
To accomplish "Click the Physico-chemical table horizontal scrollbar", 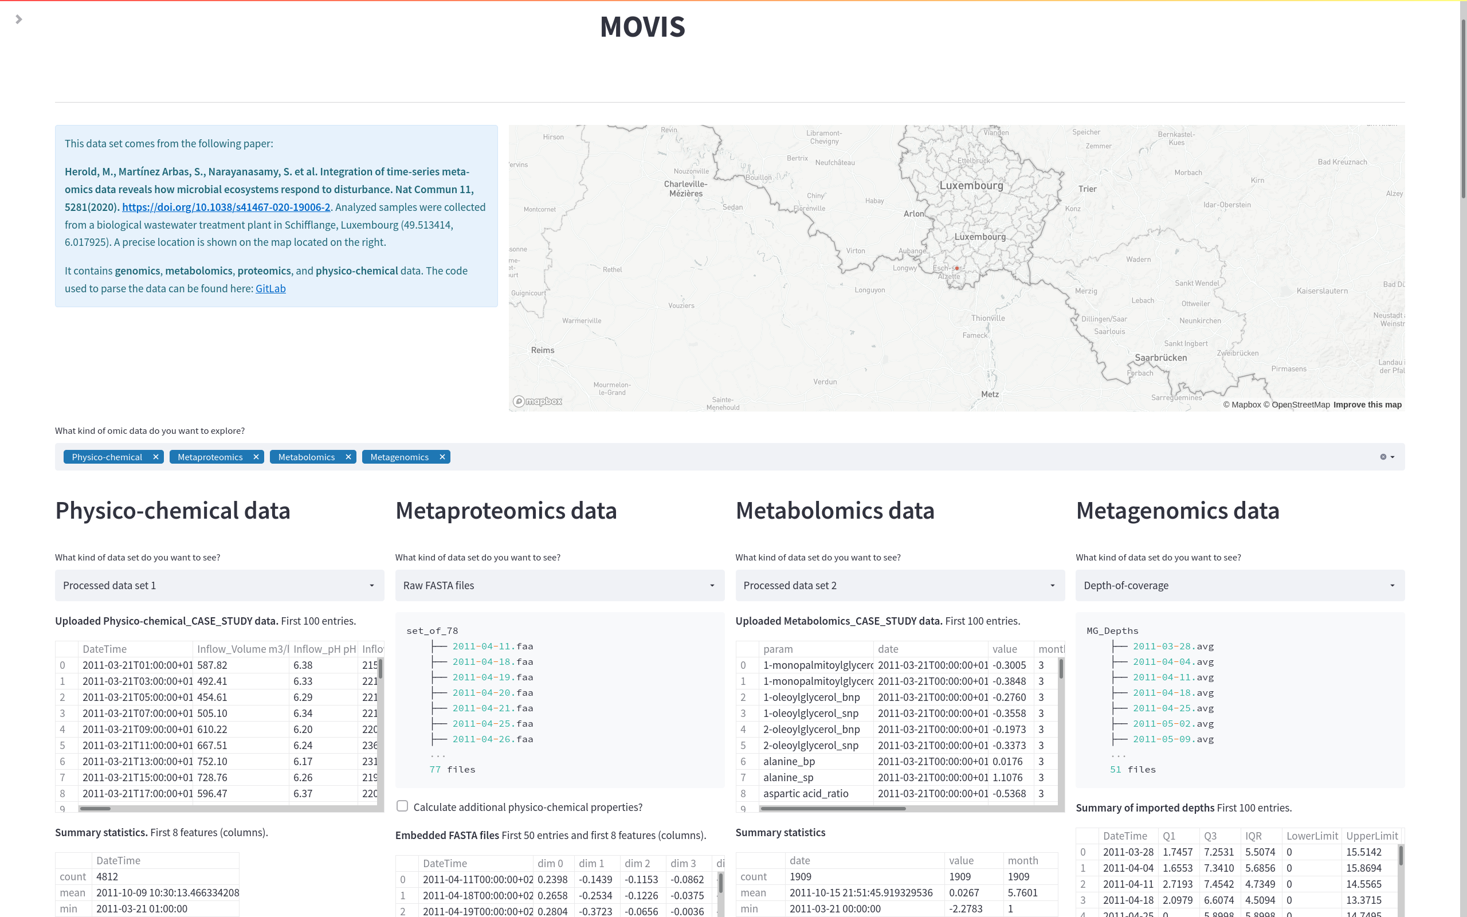I will point(95,809).
